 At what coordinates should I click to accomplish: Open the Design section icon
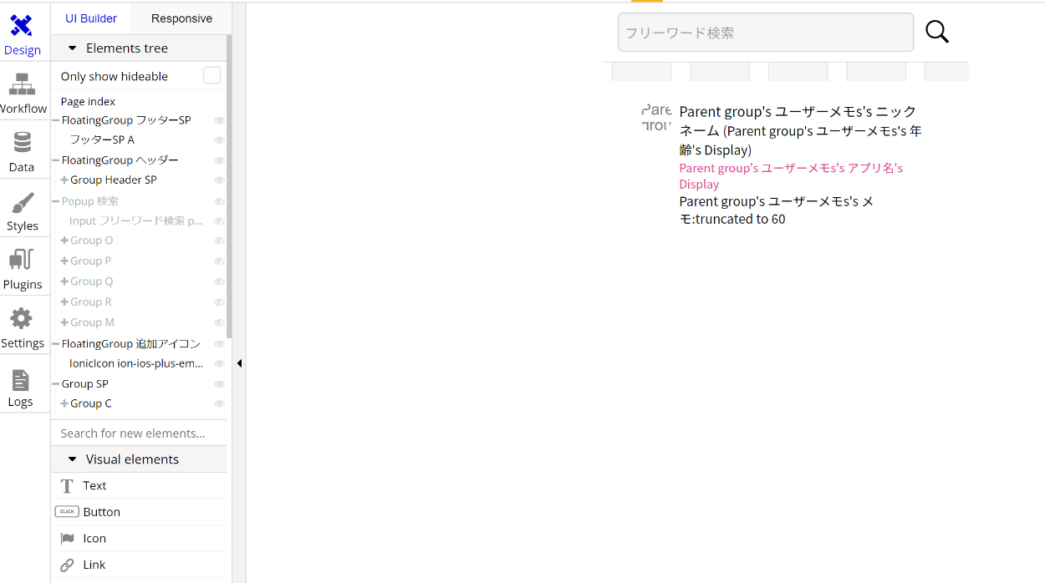22,27
